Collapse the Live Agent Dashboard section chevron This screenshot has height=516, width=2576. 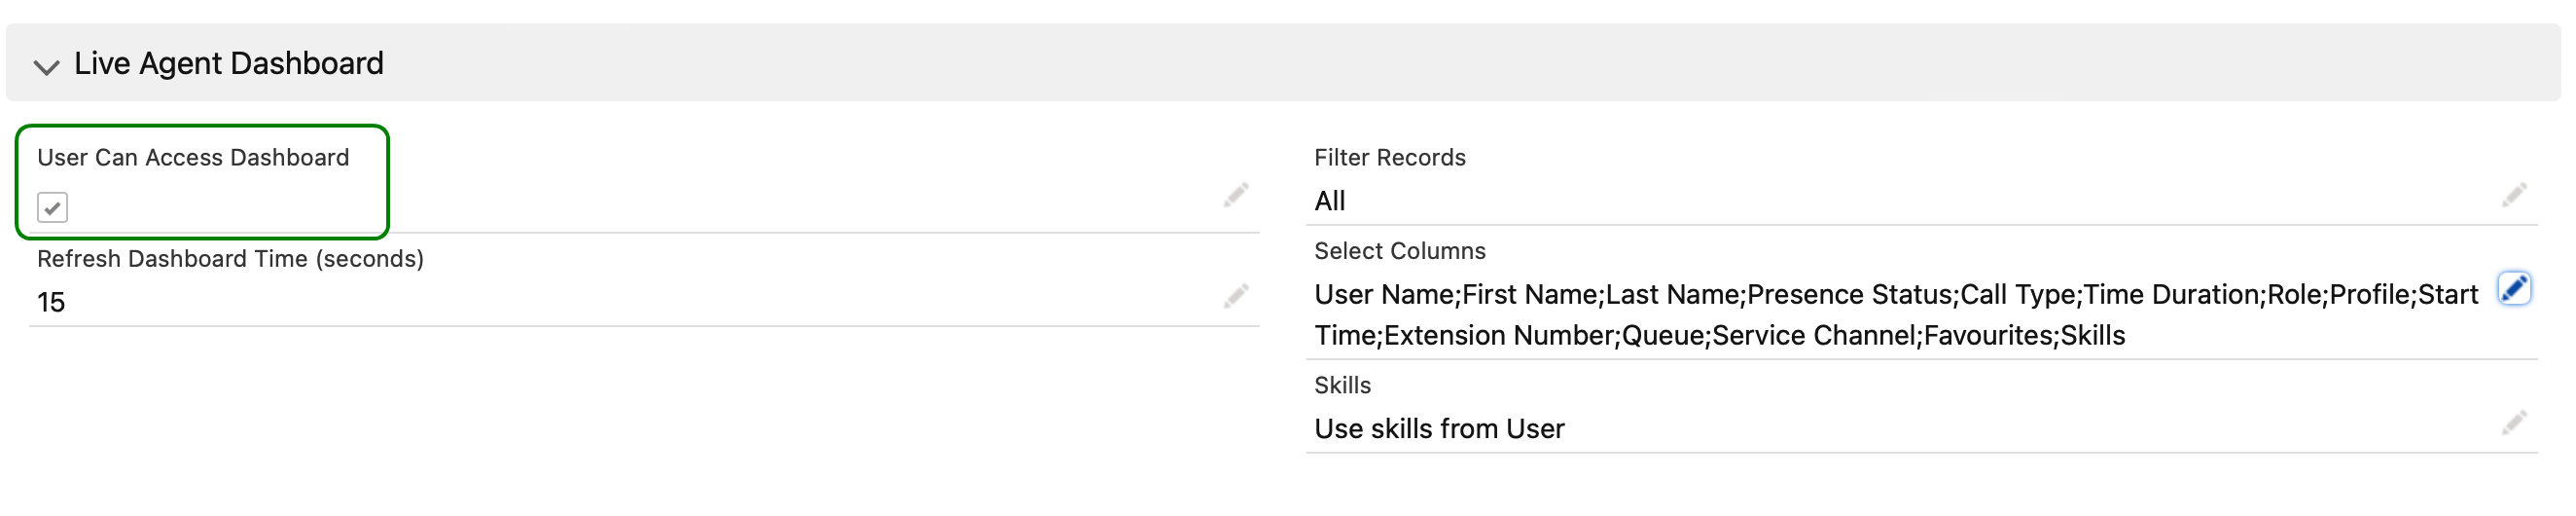[46, 67]
